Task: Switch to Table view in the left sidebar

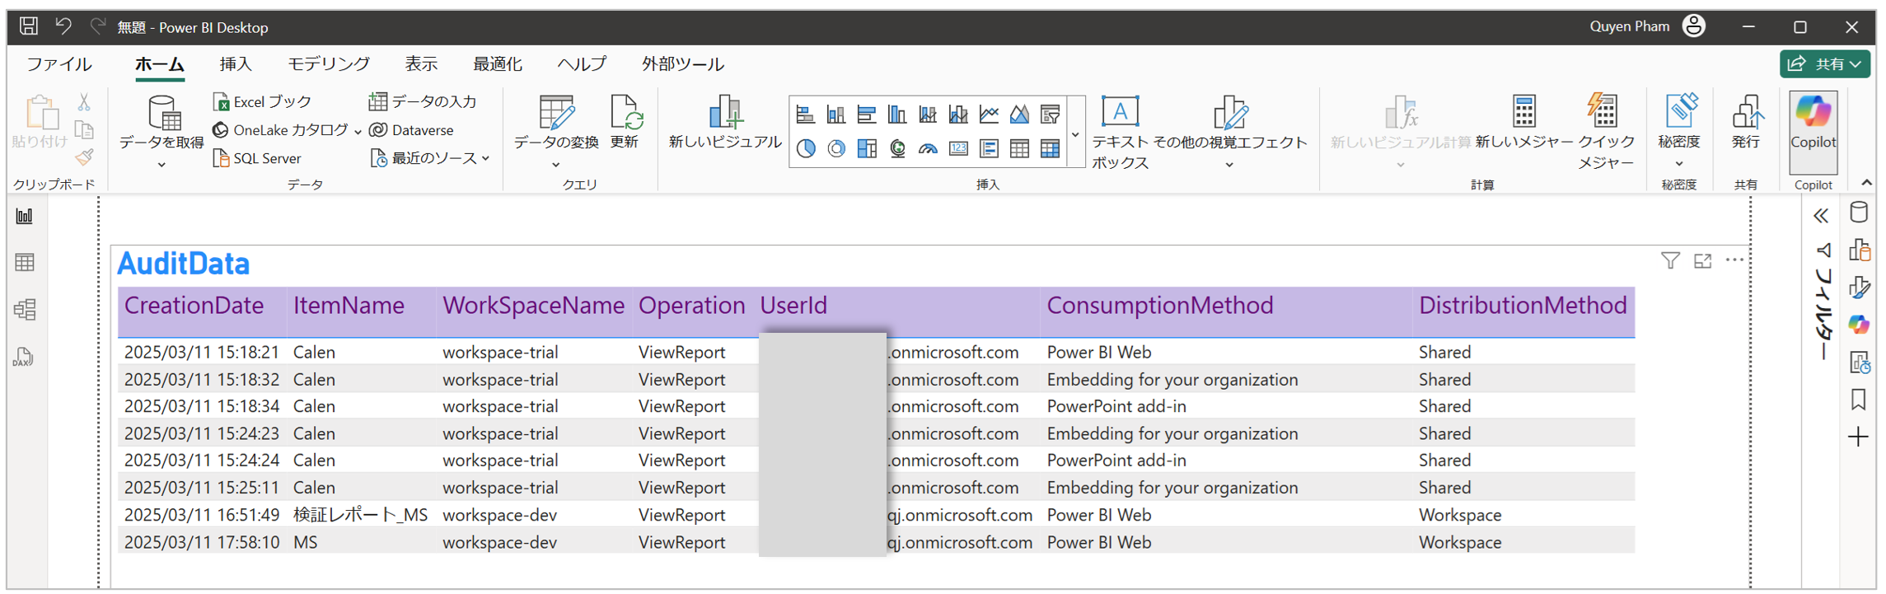Action: tap(25, 263)
